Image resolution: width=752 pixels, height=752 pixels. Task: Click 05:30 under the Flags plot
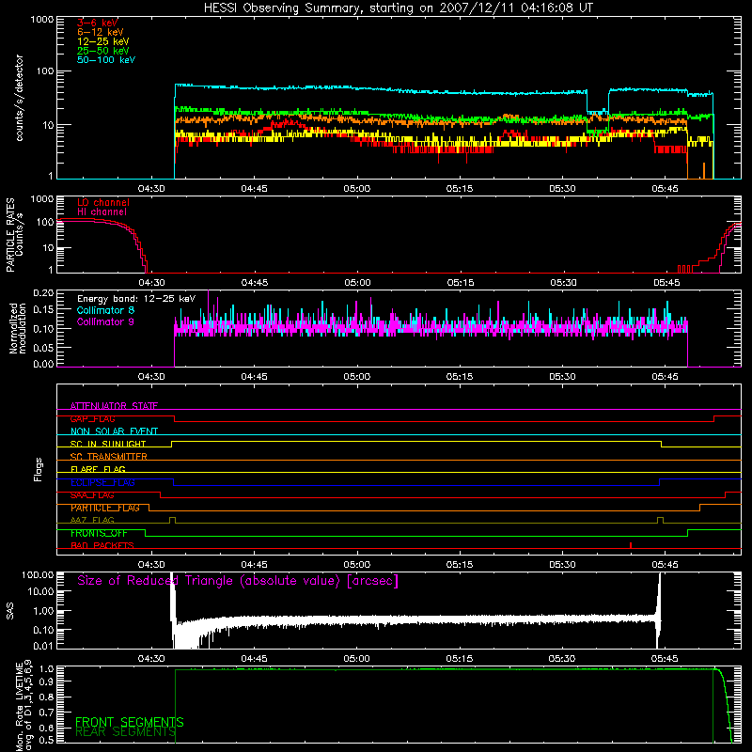[562, 565]
